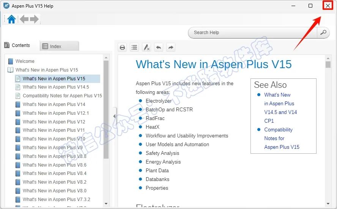Click the page icon beside What's New in Aspen Plus V14.5
The image size is (337, 209).
click(18, 87)
